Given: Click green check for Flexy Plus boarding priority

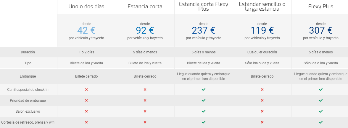Looking at the screenshot, I should 321,100.
